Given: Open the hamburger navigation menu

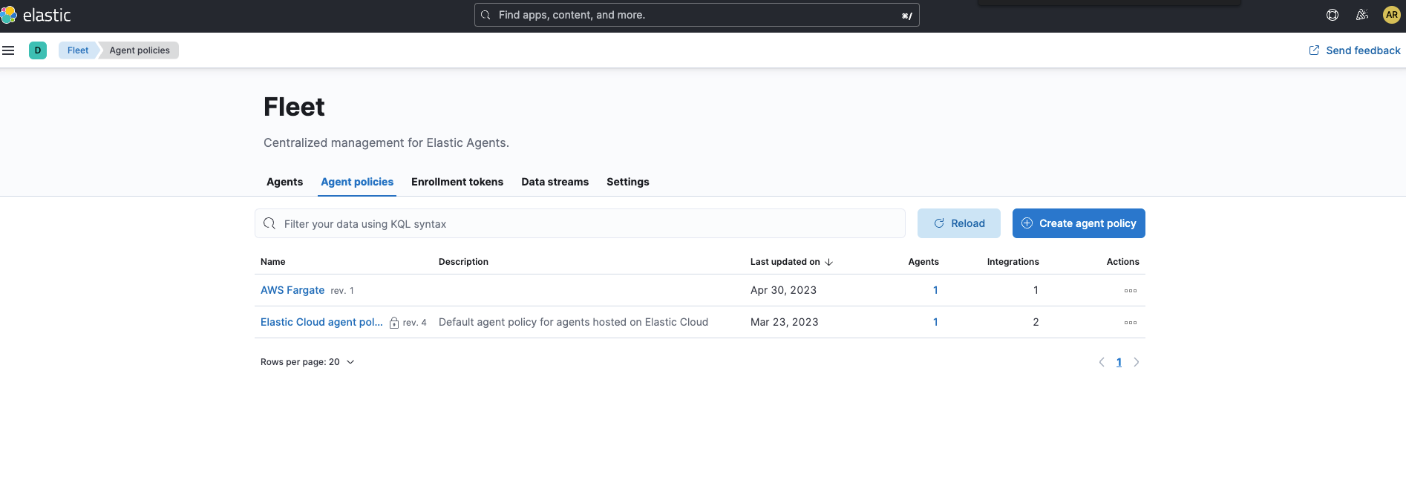Looking at the screenshot, I should [9, 50].
